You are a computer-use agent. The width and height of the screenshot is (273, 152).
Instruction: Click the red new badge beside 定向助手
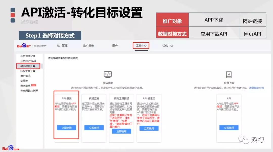[x=34, y=85]
